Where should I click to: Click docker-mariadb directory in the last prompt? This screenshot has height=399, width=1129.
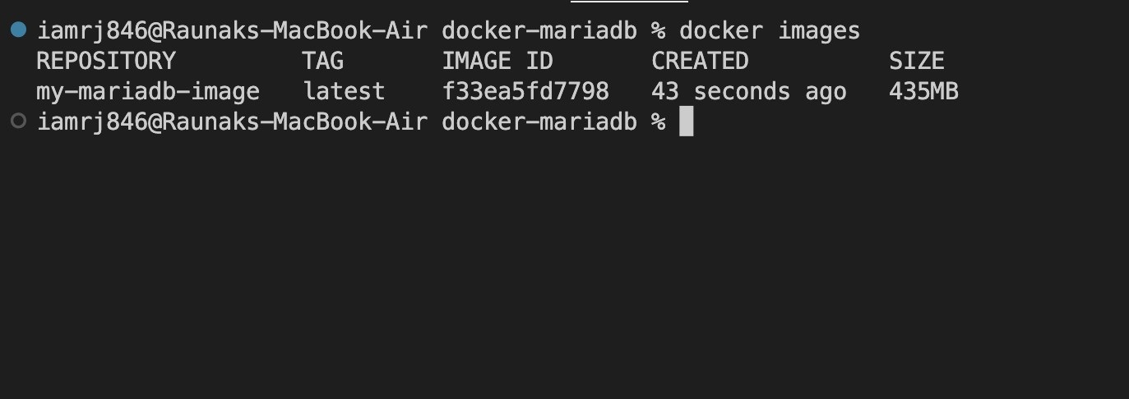tap(539, 122)
